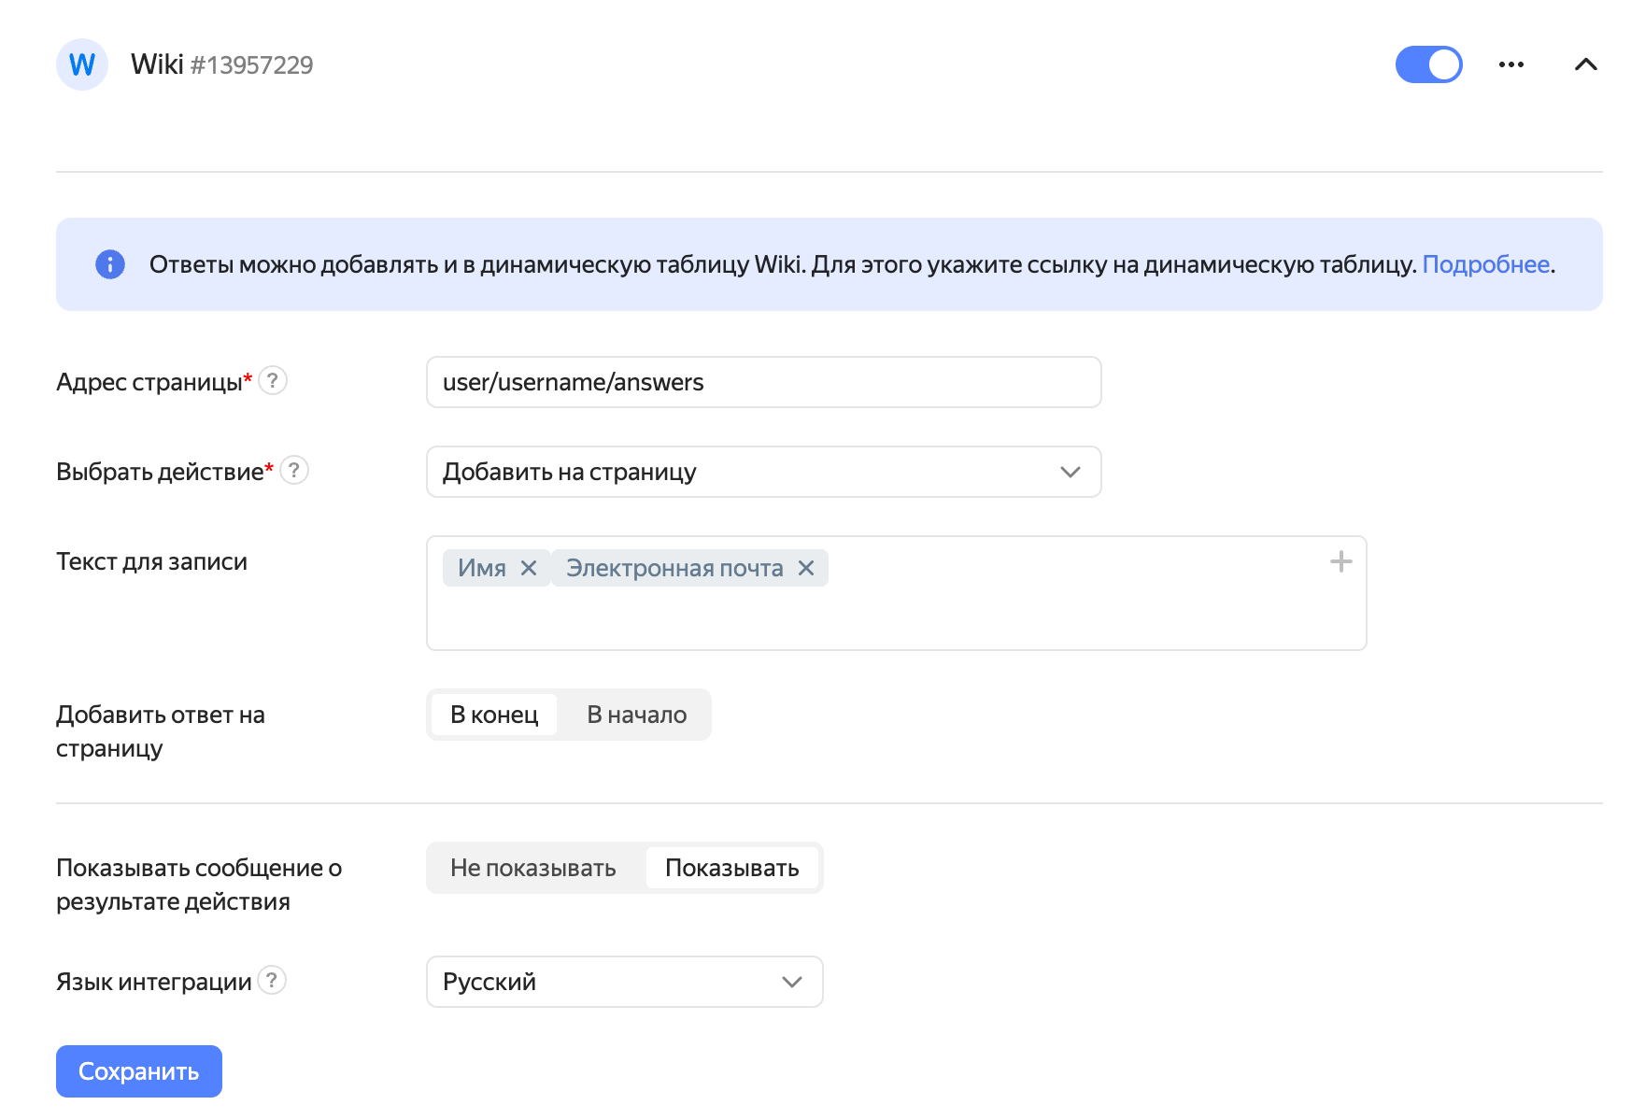Screen dimensions: 1631x1119
Task: Remove the Электронная почта tag
Action: point(806,568)
